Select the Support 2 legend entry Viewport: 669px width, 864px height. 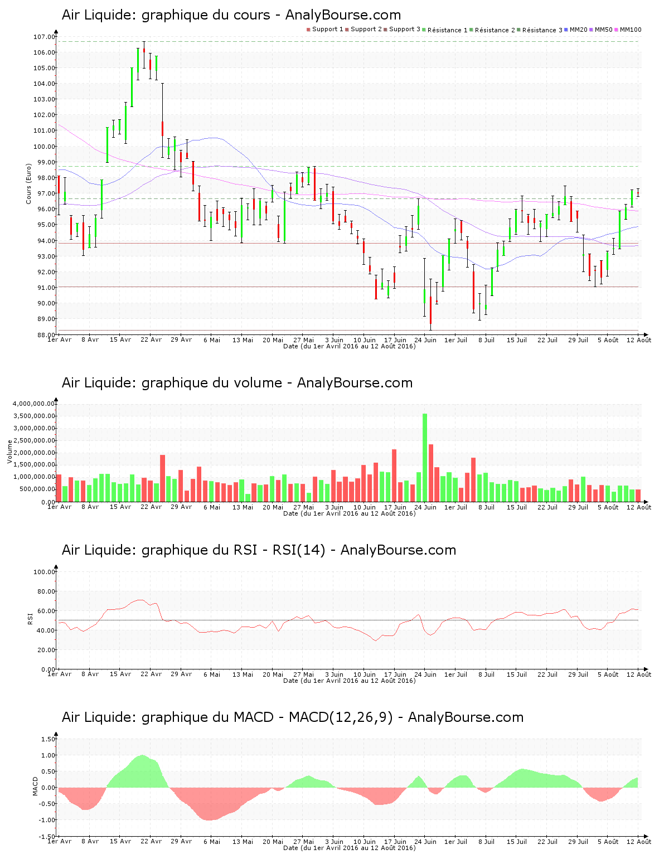(x=363, y=30)
